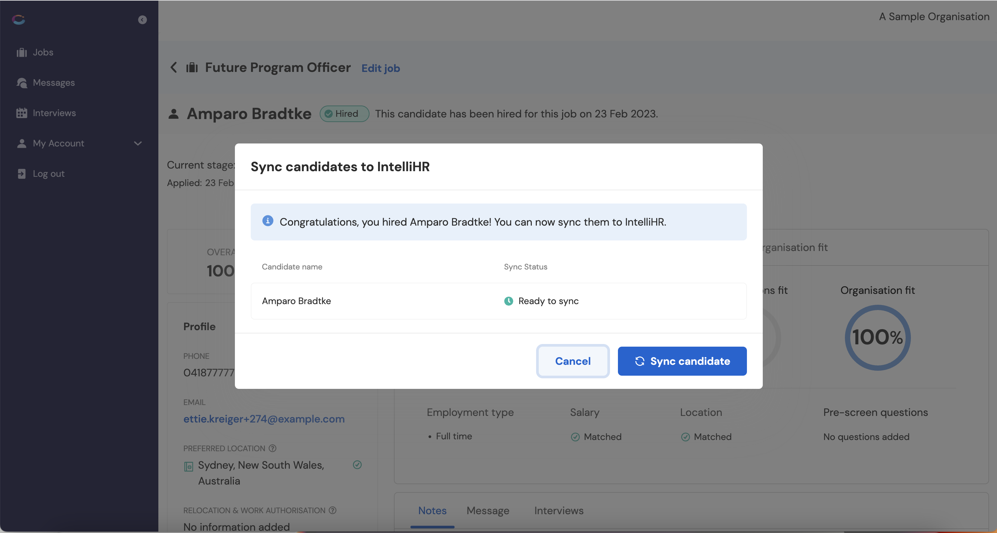Click the No questions added text
This screenshot has width=997, height=533.
click(x=866, y=437)
